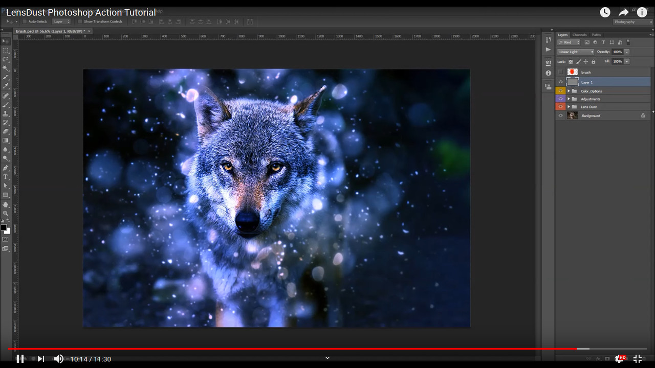Mute the video volume
The height and width of the screenshot is (368, 655).
tap(58, 359)
